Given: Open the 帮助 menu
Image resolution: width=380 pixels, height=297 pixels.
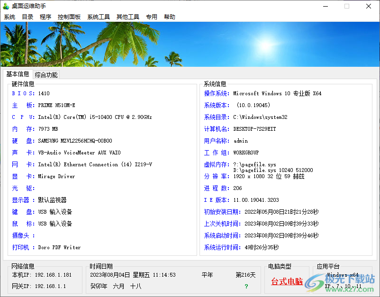Looking at the screenshot, I should point(170,17).
